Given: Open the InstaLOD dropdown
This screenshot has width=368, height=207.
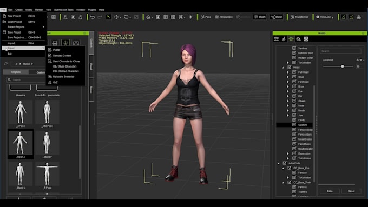Looking at the screenshot, I should pyautogui.click(x=325, y=17).
